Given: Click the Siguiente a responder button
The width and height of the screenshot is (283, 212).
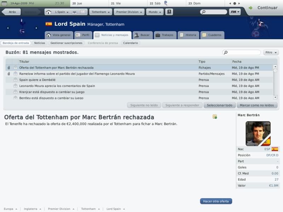Looking at the screenshot, I should 182,105.
